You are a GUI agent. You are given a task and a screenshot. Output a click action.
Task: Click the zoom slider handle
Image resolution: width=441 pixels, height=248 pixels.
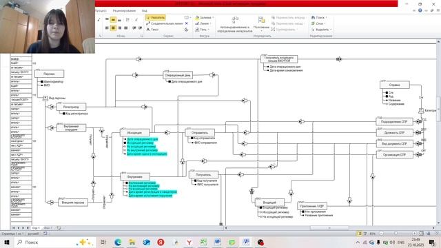pos(396,234)
